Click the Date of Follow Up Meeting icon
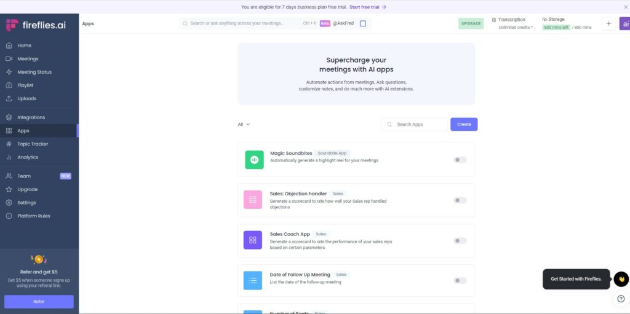This screenshot has width=630, height=314. point(253,280)
